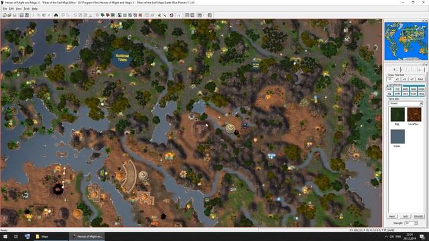Screen dimensions: 429x241
Task: Click the ENG language indicator
Action: (x=398, y=236)
